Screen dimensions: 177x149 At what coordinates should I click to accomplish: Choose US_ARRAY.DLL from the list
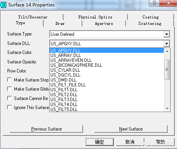click(x=107, y=55)
